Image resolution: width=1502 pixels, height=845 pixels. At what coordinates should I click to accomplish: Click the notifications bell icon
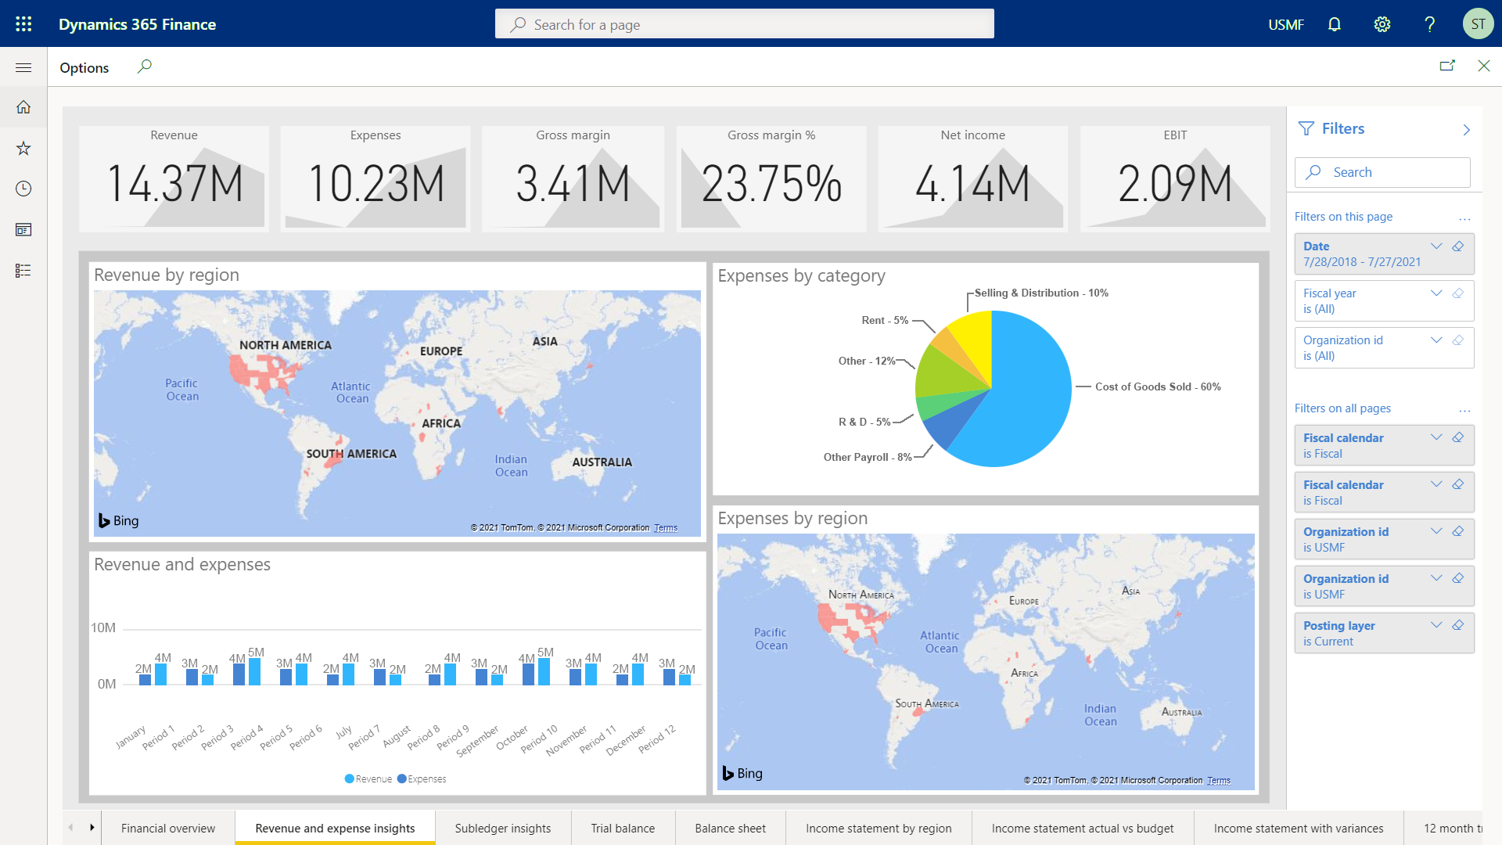(x=1335, y=24)
